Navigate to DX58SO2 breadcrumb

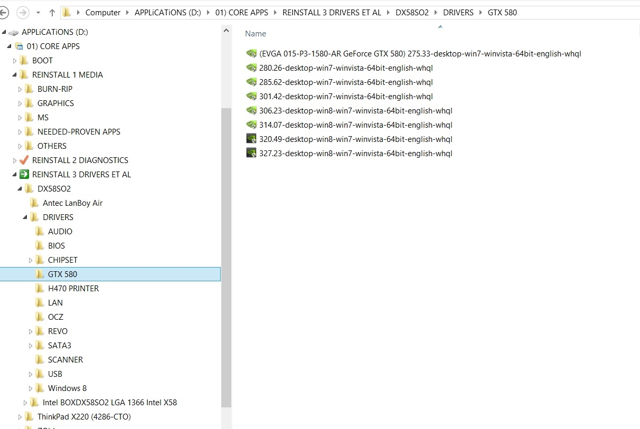412,13
